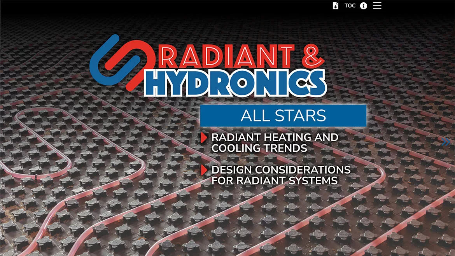Open the Radiant Heating and Cooling Trends article
Image resolution: width=455 pixels, height=256 pixels.
click(275, 137)
